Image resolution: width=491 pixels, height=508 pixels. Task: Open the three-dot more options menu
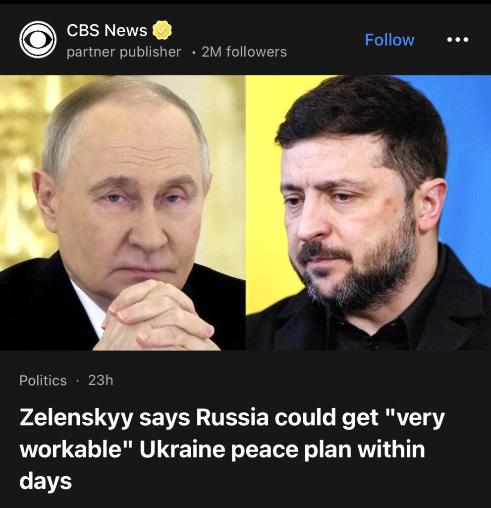[457, 40]
